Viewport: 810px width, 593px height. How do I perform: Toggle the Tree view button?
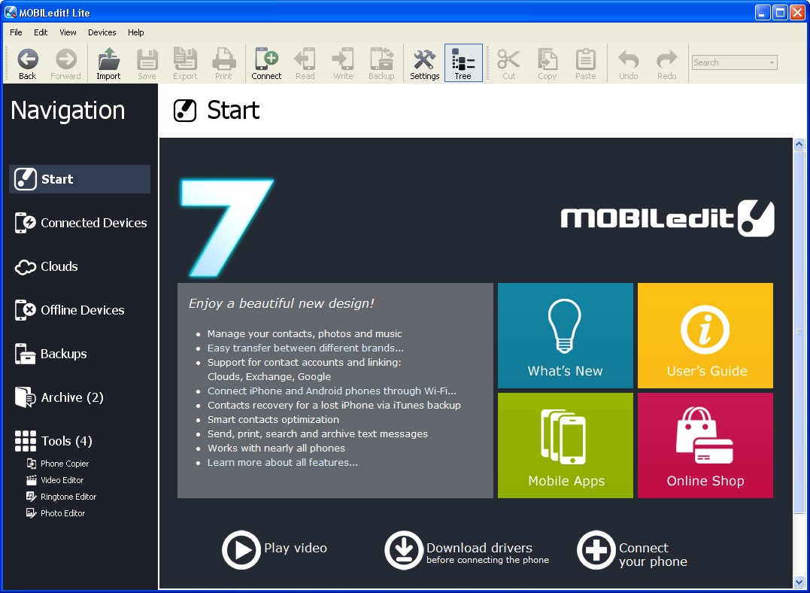click(x=463, y=63)
